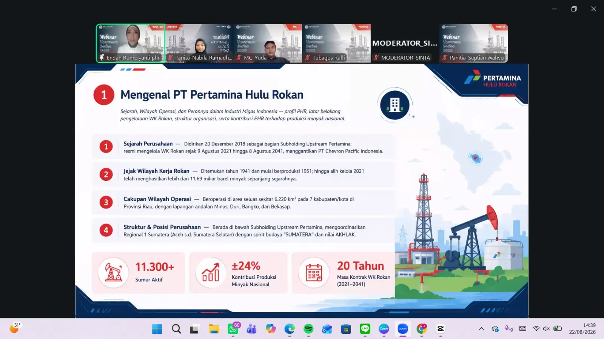
Task: Click "Kontribusi Produksi Minyak Nasional" label
Action: pyautogui.click(x=254, y=281)
